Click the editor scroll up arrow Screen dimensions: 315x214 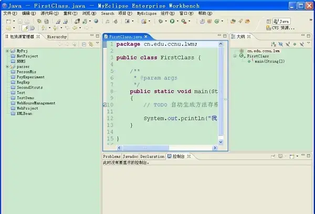220,44
